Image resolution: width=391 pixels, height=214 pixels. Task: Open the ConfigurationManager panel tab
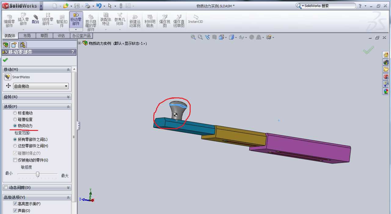pos(23,45)
